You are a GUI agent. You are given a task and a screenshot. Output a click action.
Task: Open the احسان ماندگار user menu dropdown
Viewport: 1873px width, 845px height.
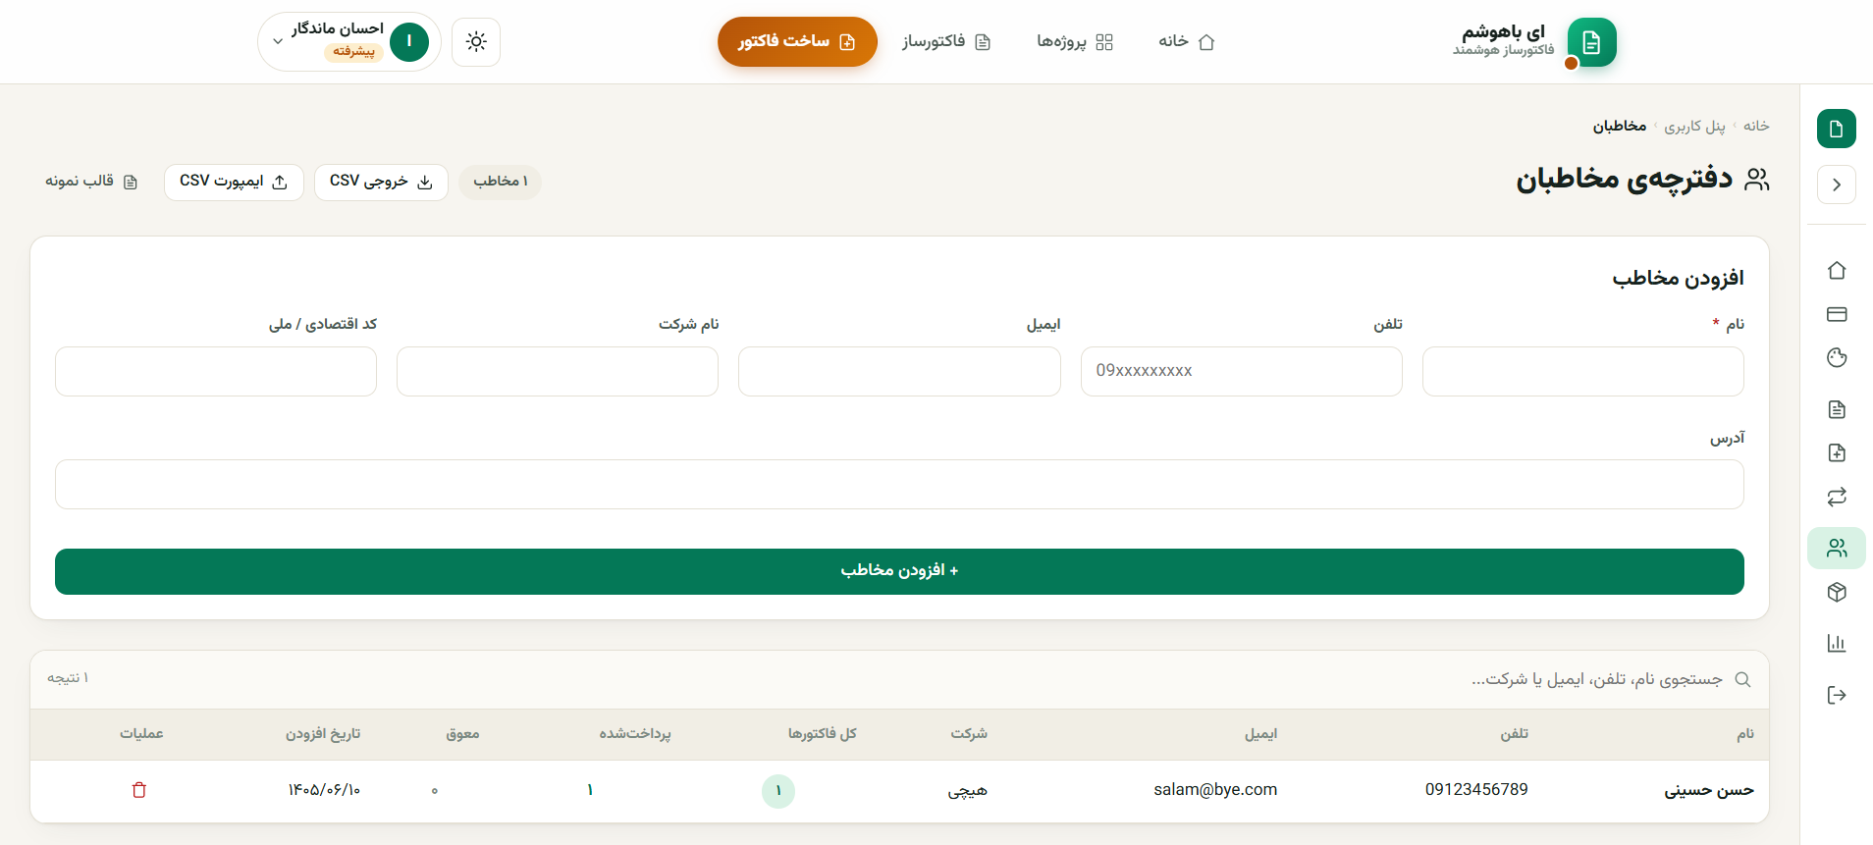[x=349, y=41]
